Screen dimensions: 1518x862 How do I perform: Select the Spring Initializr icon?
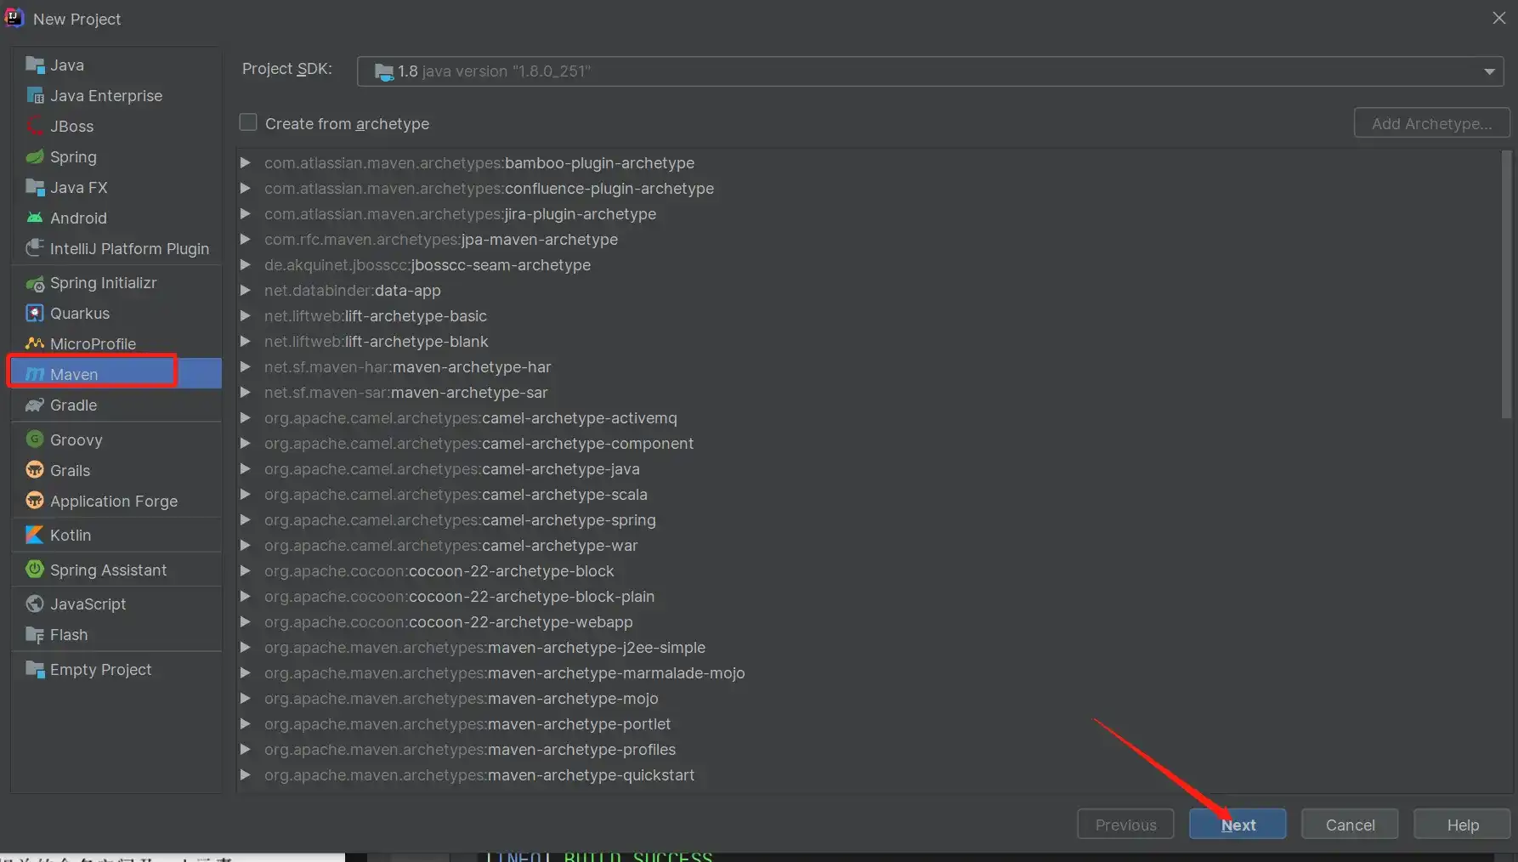pyautogui.click(x=35, y=283)
